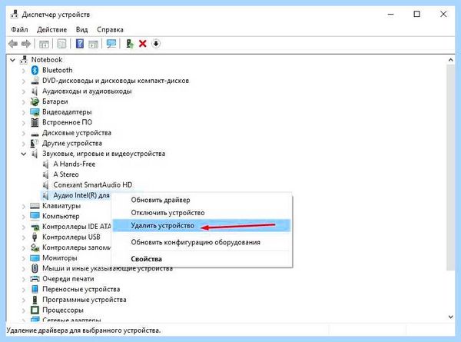Expand the Процессоры category
Screen dimensions: 461x342
point(24,310)
